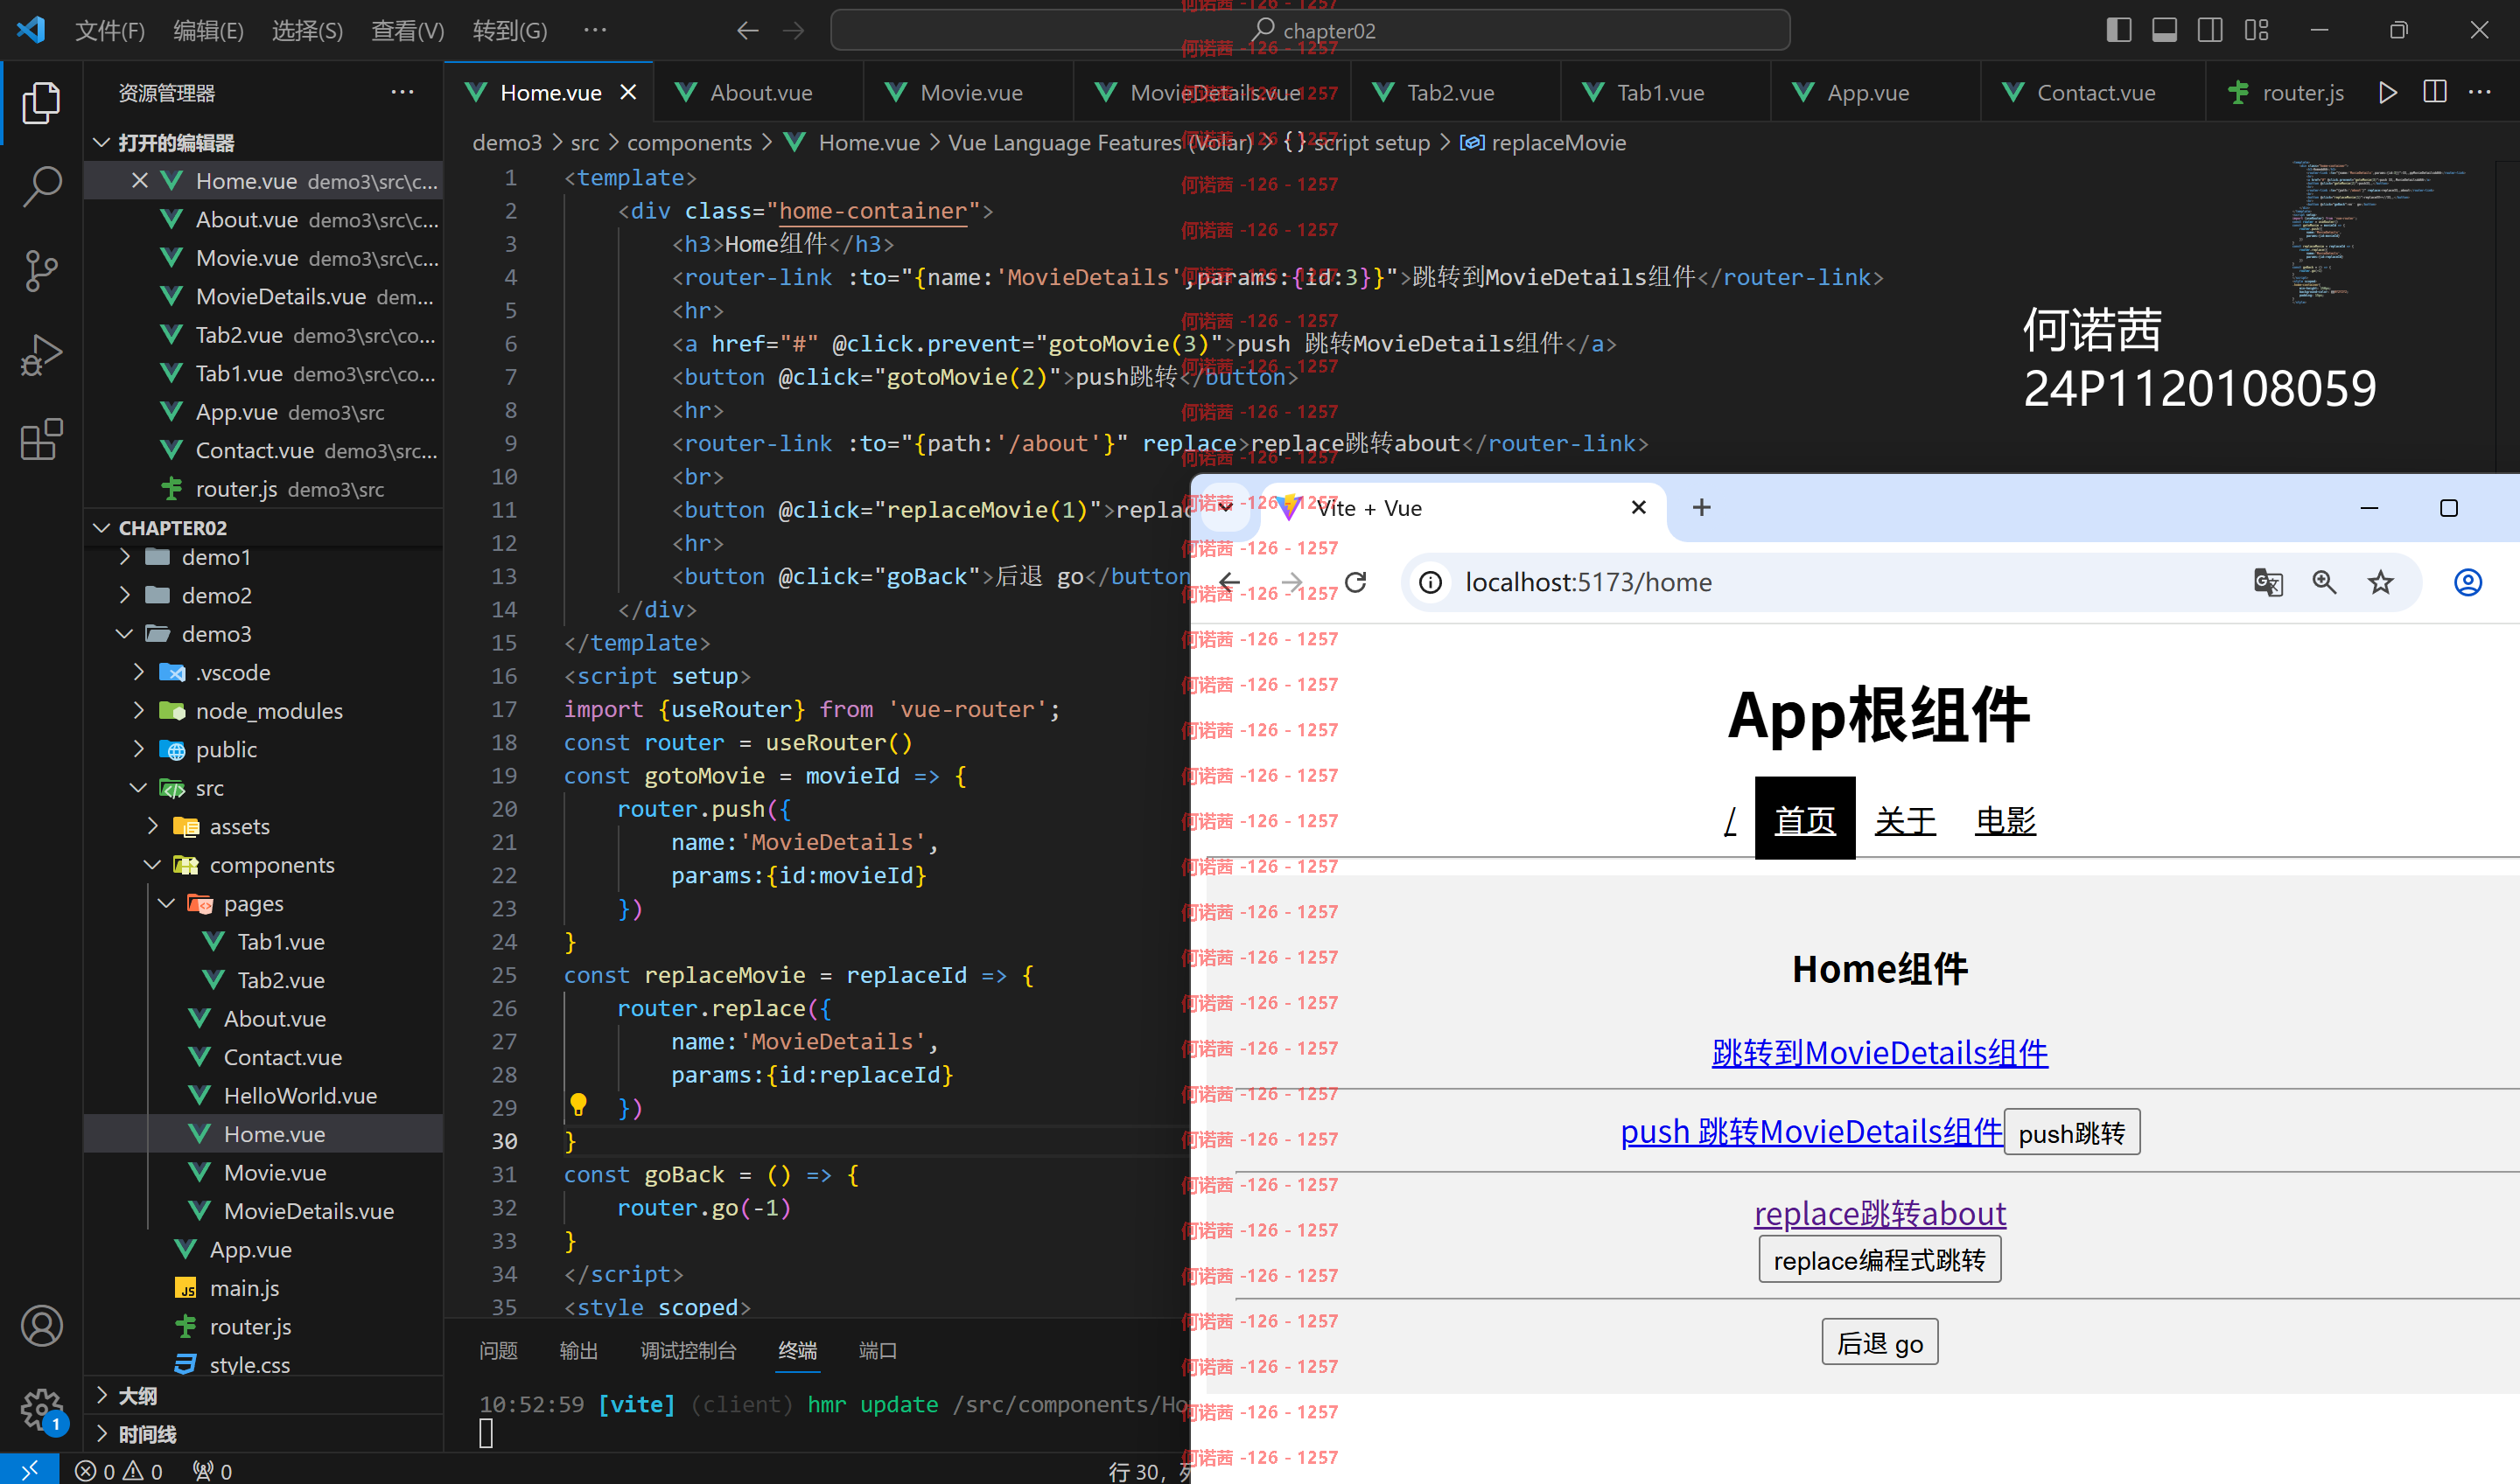Open Source Control view in activity bar
Viewport: 2520px width, 1484px height.
tap(41, 270)
